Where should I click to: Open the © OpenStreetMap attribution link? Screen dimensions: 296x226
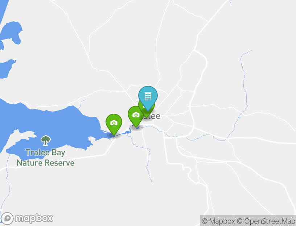pyautogui.click(x=266, y=221)
